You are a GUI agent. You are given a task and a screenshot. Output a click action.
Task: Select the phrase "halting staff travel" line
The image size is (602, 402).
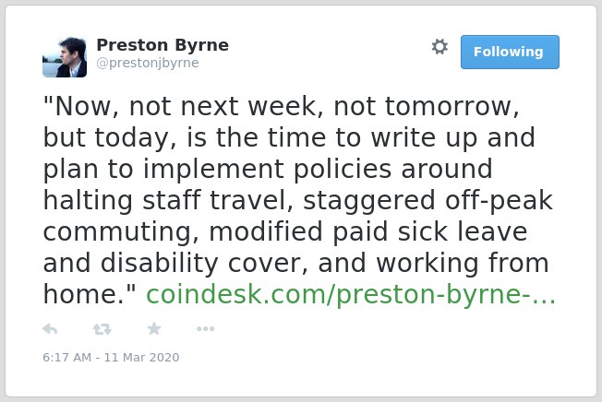click(x=298, y=201)
